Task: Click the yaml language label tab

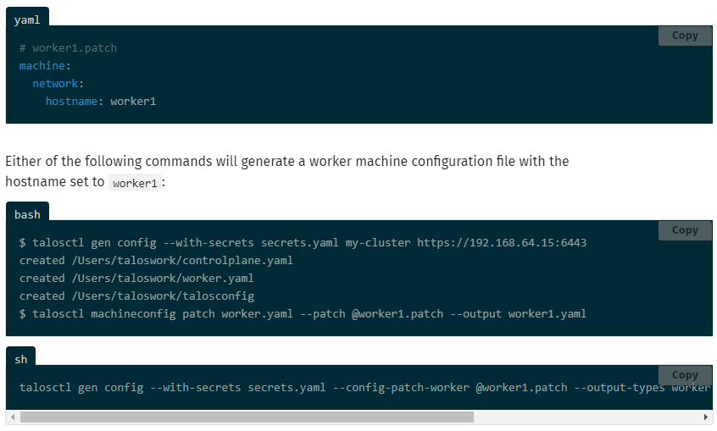Action: click(x=27, y=19)
